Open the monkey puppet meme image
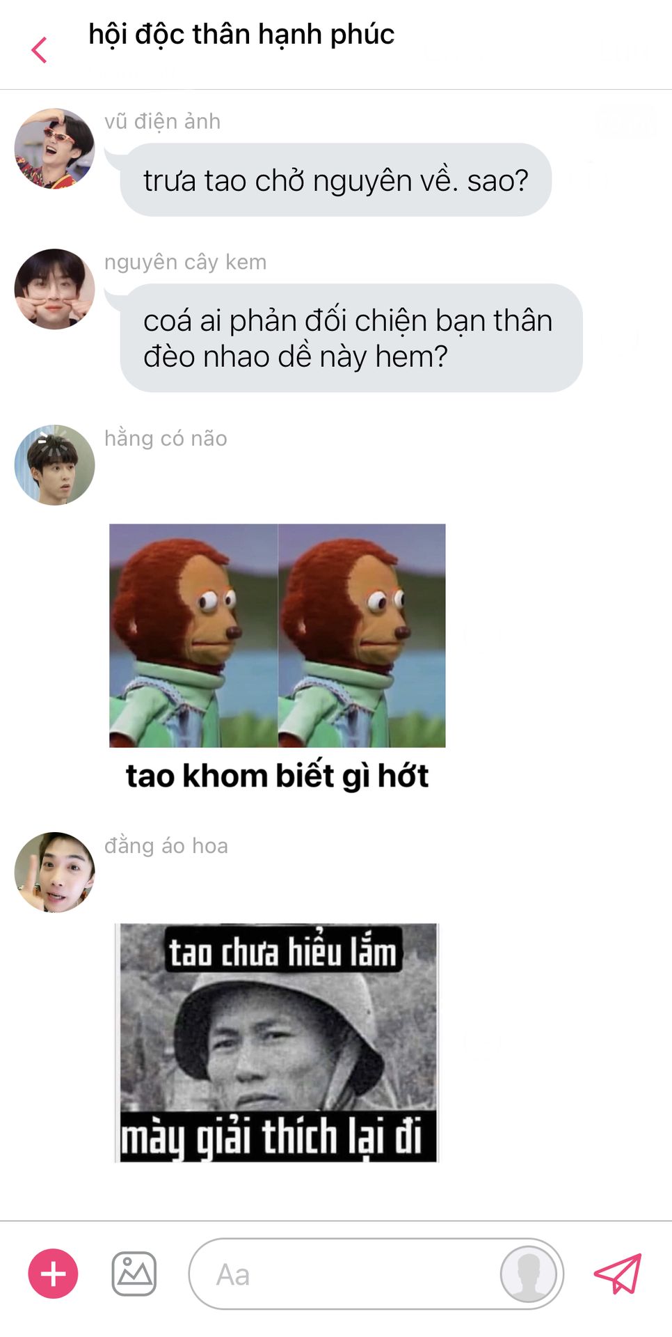Image resolution: width=672 pixels, height=1337 pixels. pos(278,636)
